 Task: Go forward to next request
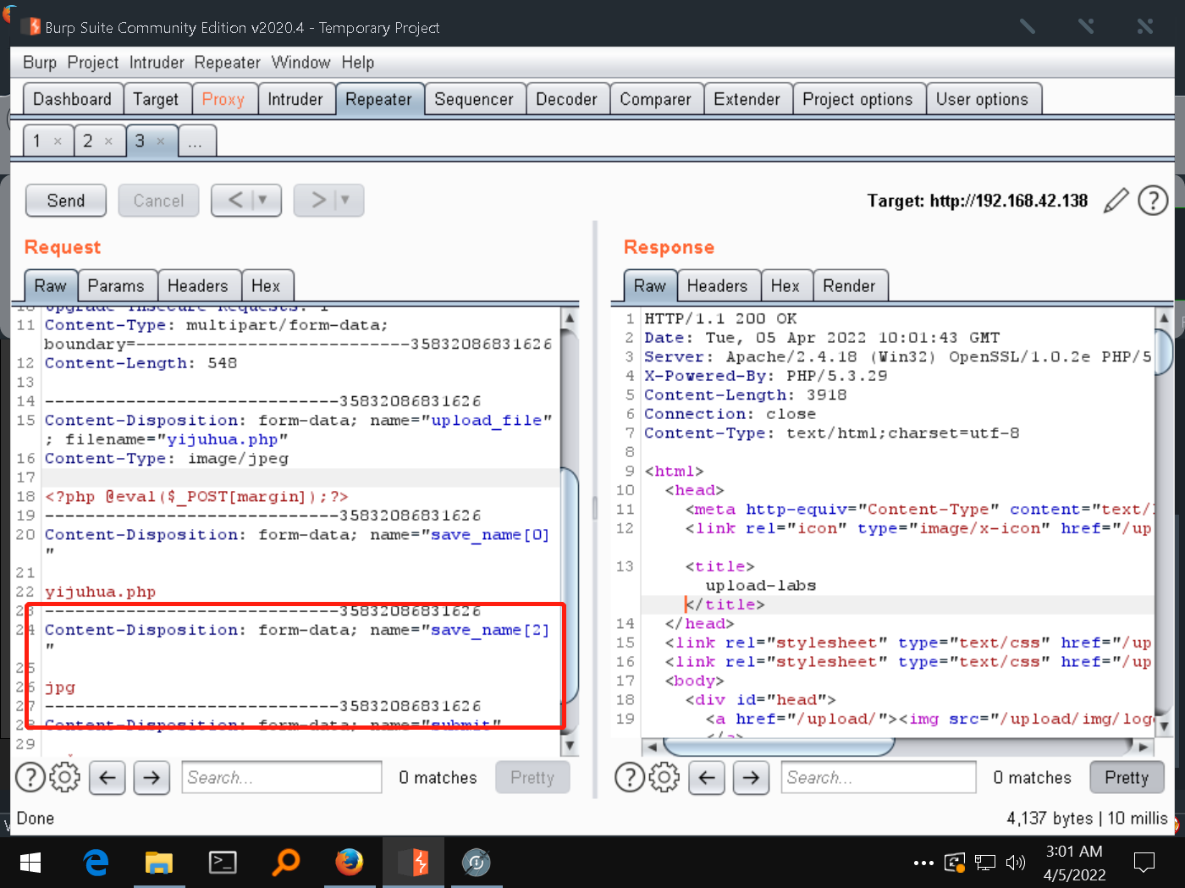pos(318,201)
